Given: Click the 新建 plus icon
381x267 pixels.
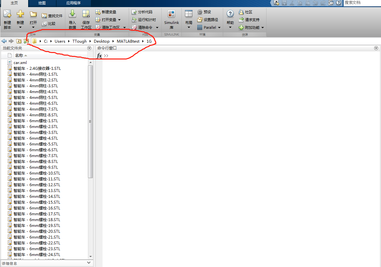Looking at the screenshot, I should coord(20,14).
